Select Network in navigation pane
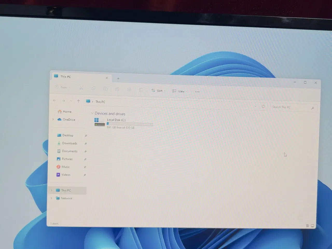Viewport: 332px width, 249px height. [x=64, y=198]
